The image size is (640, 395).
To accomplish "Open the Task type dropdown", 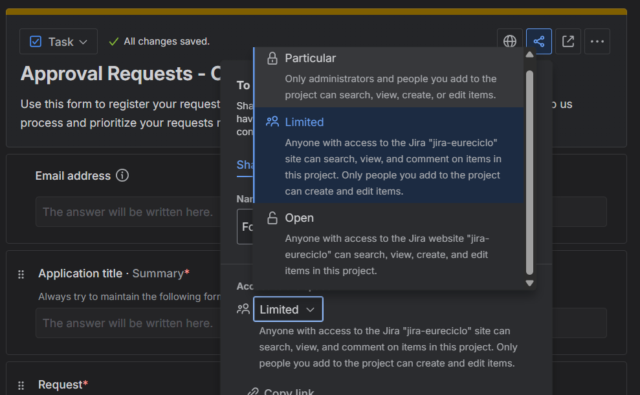I will 59,41.
